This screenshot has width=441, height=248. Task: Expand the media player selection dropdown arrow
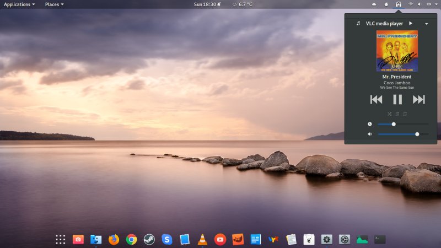[x=426, y=24]
